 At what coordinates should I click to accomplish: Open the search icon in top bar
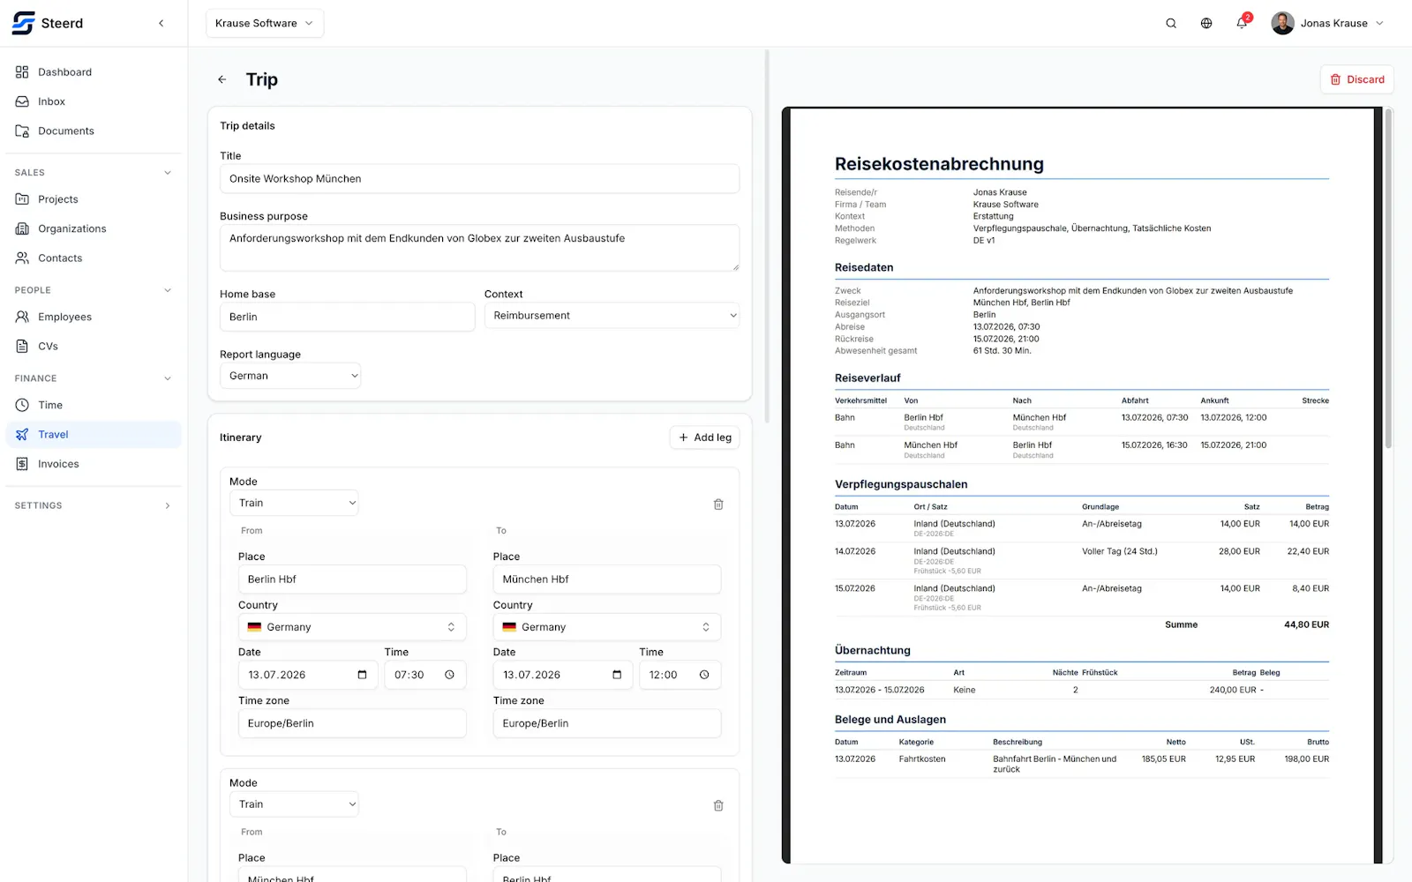1171,23
